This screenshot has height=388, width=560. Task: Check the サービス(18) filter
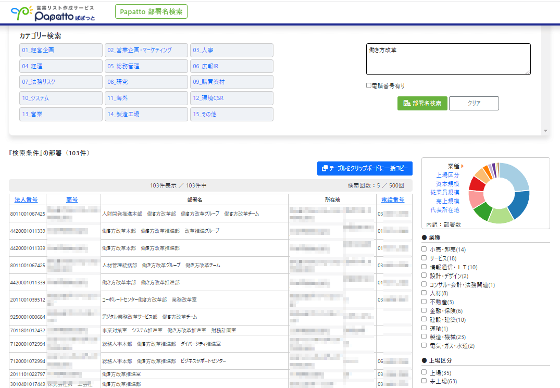(x=424, y=258)
